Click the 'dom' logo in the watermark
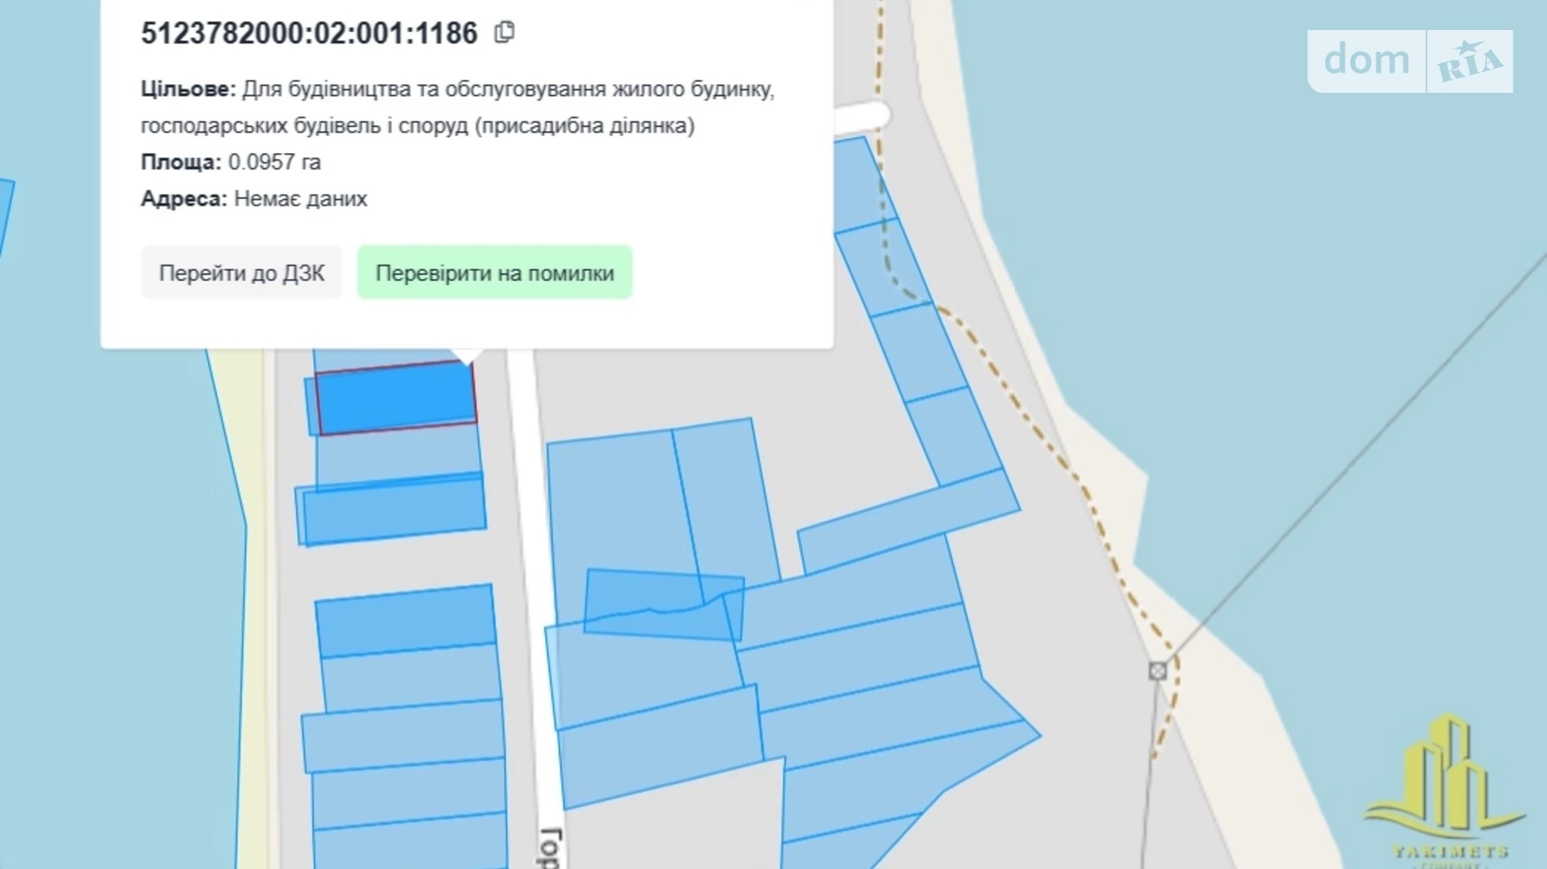 click(1366, 60)
